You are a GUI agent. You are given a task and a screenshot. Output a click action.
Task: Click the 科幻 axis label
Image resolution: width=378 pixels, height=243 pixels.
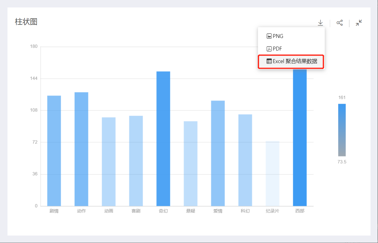(x=245, y=211)
